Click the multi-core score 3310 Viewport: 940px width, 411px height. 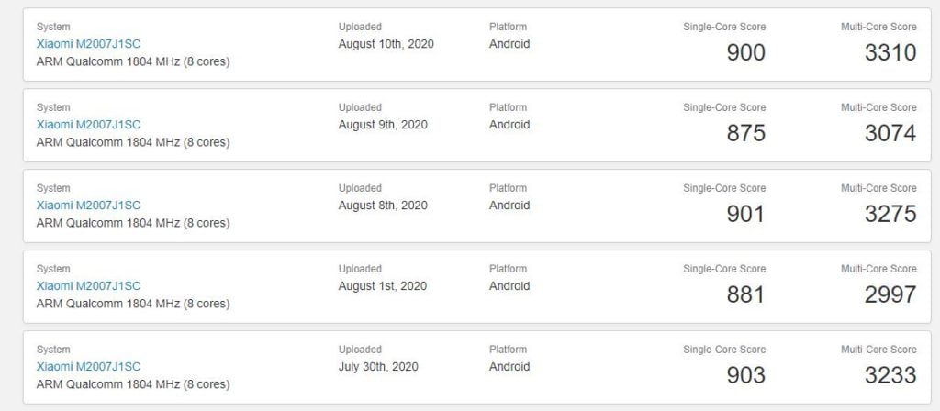tap(890, 53)
